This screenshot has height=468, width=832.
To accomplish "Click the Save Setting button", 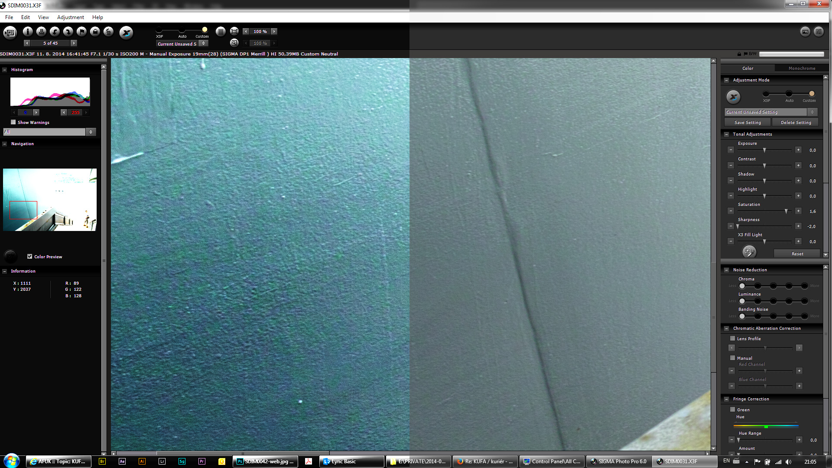I will (747, 123).
